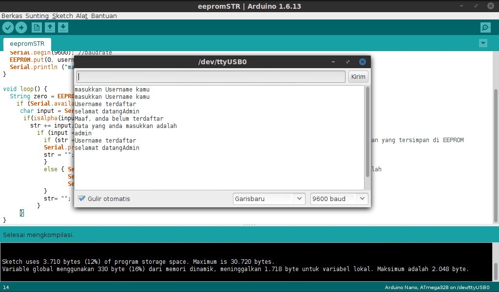
Task: Open the Serial Monitor magnifier icon
Action: (x=485, y=28)
